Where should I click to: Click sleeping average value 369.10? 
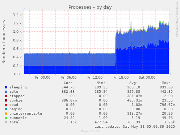[134, 87]
